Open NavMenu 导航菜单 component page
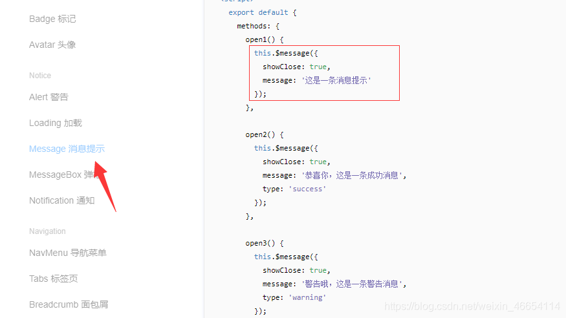 [x=68, y=253]
